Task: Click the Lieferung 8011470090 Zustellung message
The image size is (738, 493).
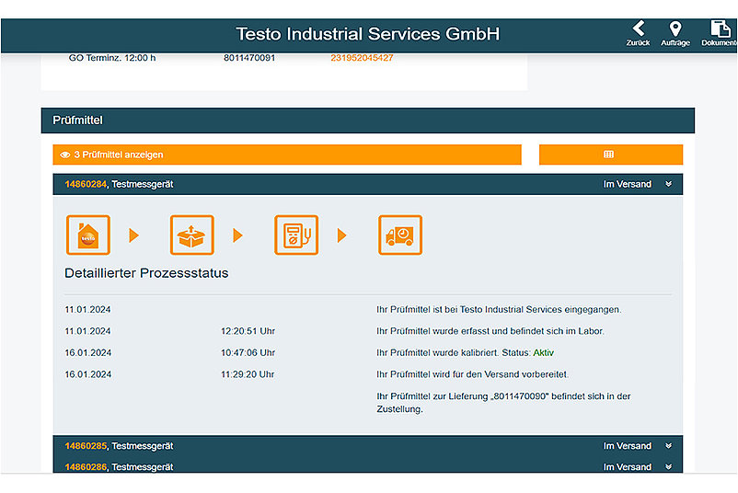Action: tap(503, 402)
